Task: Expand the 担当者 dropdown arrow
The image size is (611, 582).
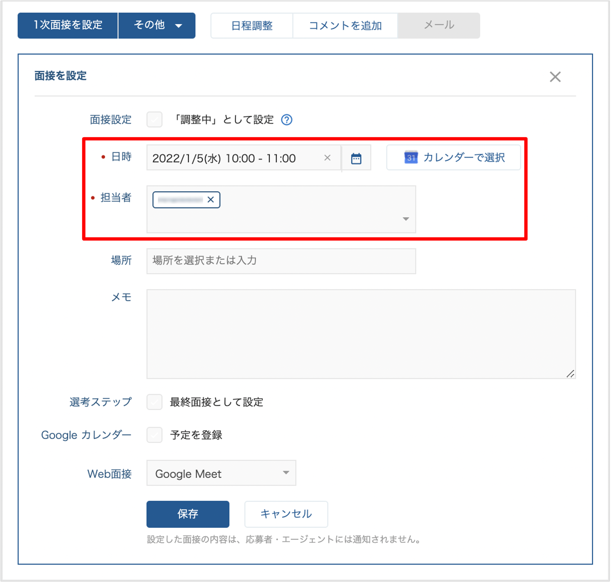Action: pos(406,219)
